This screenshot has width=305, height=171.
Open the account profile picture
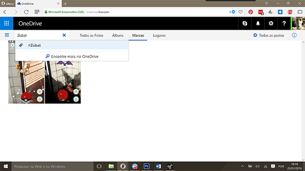298,23
